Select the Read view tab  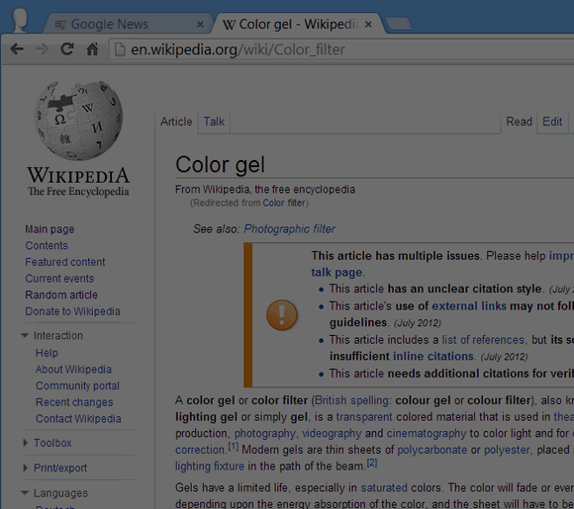[x=519, y=122]
